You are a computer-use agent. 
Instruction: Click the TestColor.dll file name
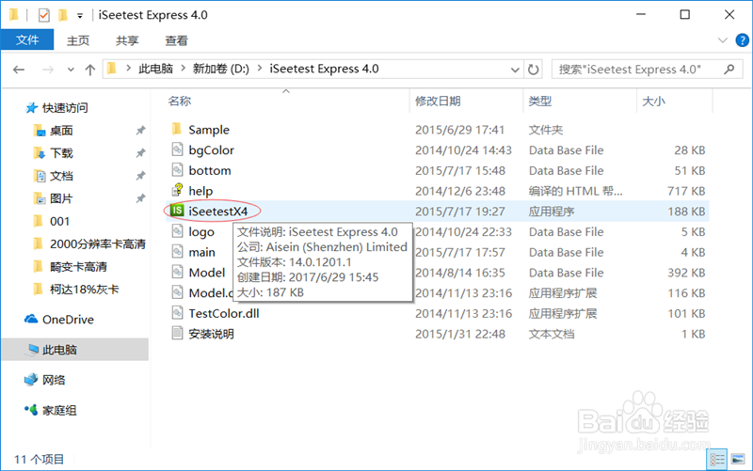pos(224,313)
